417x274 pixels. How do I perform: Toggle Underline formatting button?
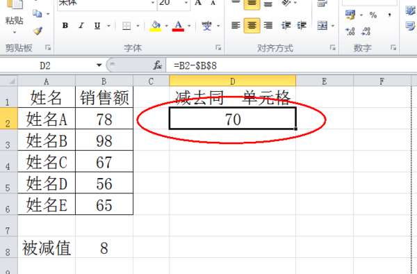[97, 26]
